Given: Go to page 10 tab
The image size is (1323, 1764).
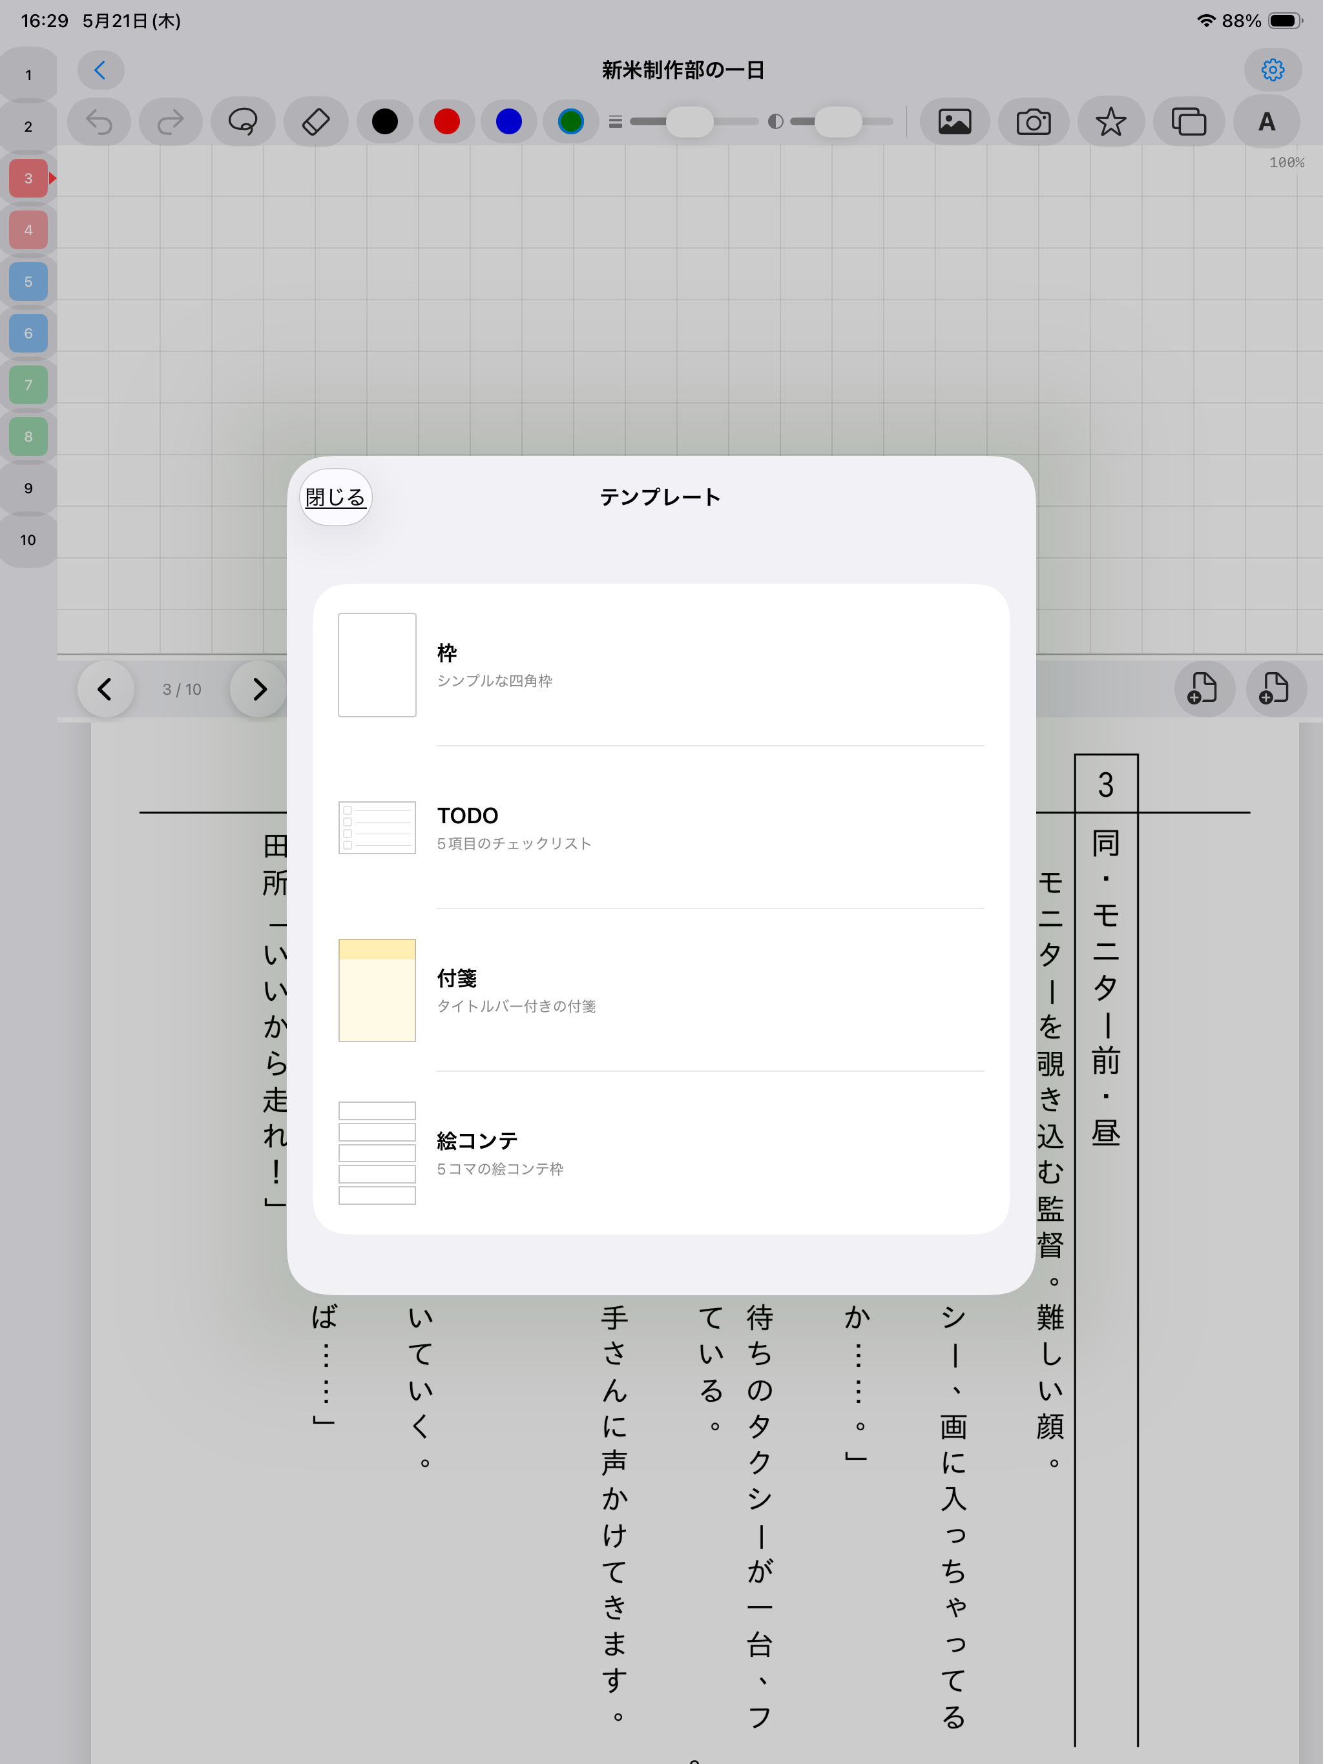Looking at the screenshot, I should [x=28, y=540].
